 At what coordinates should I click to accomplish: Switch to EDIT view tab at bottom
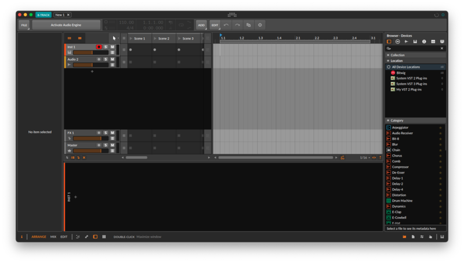pyautogui.click(x=64, y=237)
